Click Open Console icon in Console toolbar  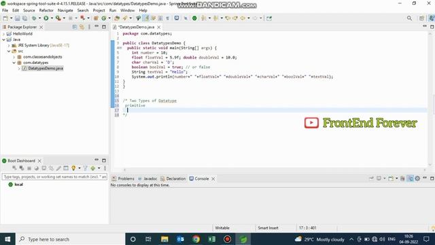(391, 178)
